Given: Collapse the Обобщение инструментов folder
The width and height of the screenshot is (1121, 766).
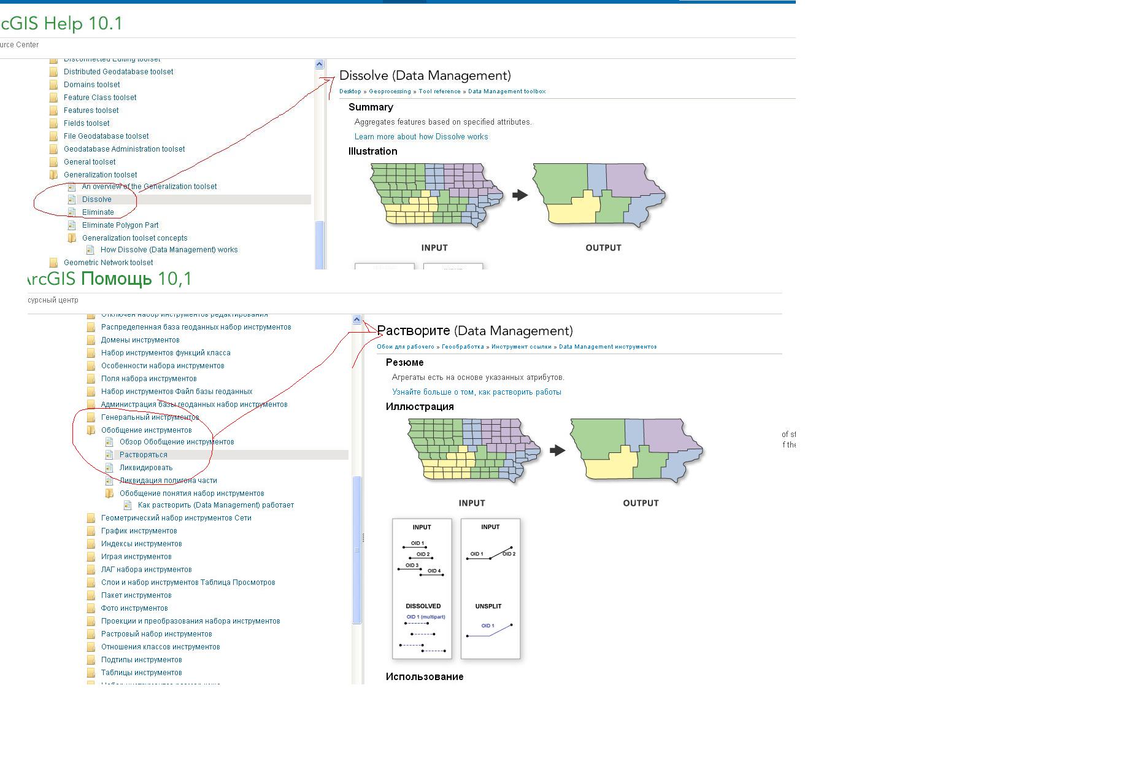Looking at the screenshot, I should (x=91, y=430).
